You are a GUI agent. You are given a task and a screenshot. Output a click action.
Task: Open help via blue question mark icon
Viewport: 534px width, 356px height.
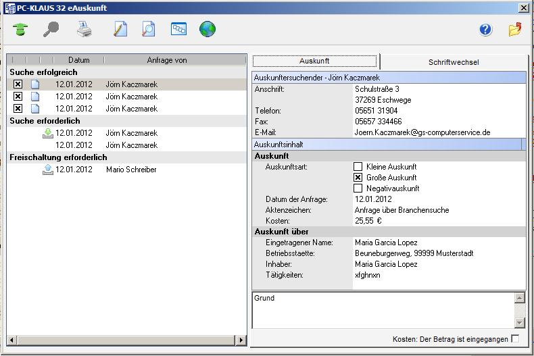point(485,30)
